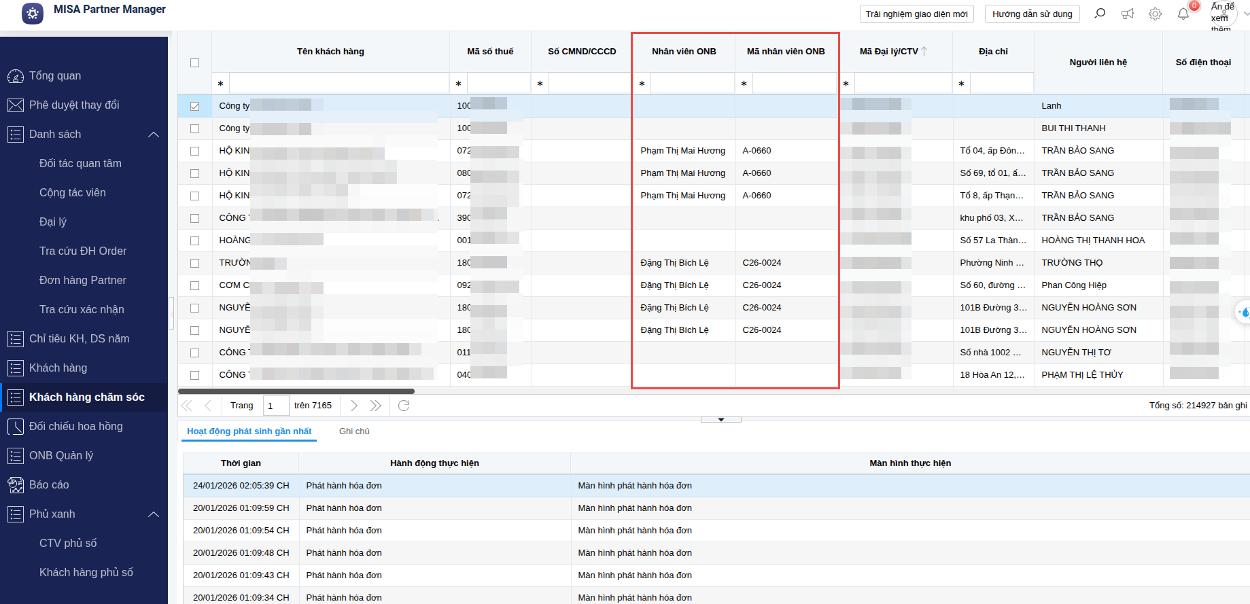Tick checkbox for Đặng Thị Bích Lệ TRƯỜN row
The image size is (1250, 604).
[195, 263]
